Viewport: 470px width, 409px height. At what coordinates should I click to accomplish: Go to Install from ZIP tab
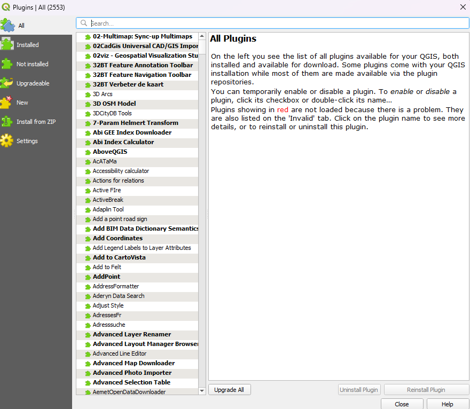tap(36, 121)
